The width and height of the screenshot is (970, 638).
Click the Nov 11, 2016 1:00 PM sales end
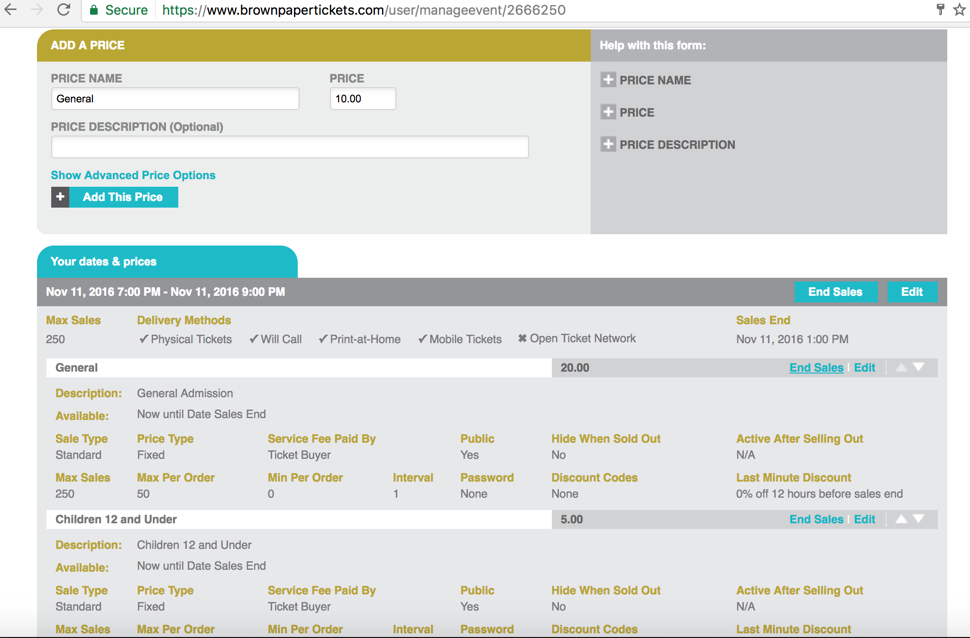point(792,339)
